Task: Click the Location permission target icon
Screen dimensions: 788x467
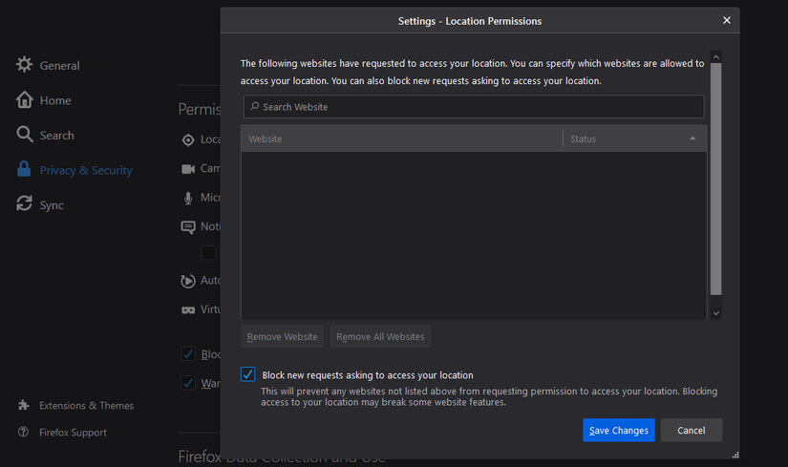Action: [188, 139]
